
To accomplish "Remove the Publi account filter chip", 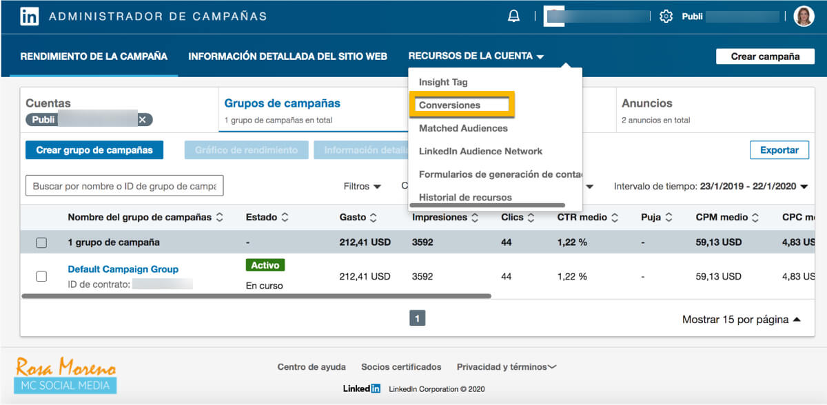I will pyautogui.click(x=143, y=119).
